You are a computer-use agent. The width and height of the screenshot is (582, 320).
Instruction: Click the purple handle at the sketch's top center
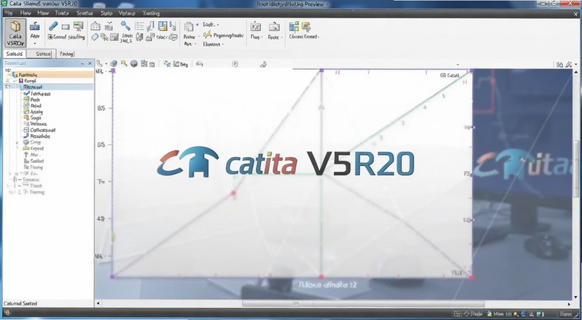click(x=322, y=70)
